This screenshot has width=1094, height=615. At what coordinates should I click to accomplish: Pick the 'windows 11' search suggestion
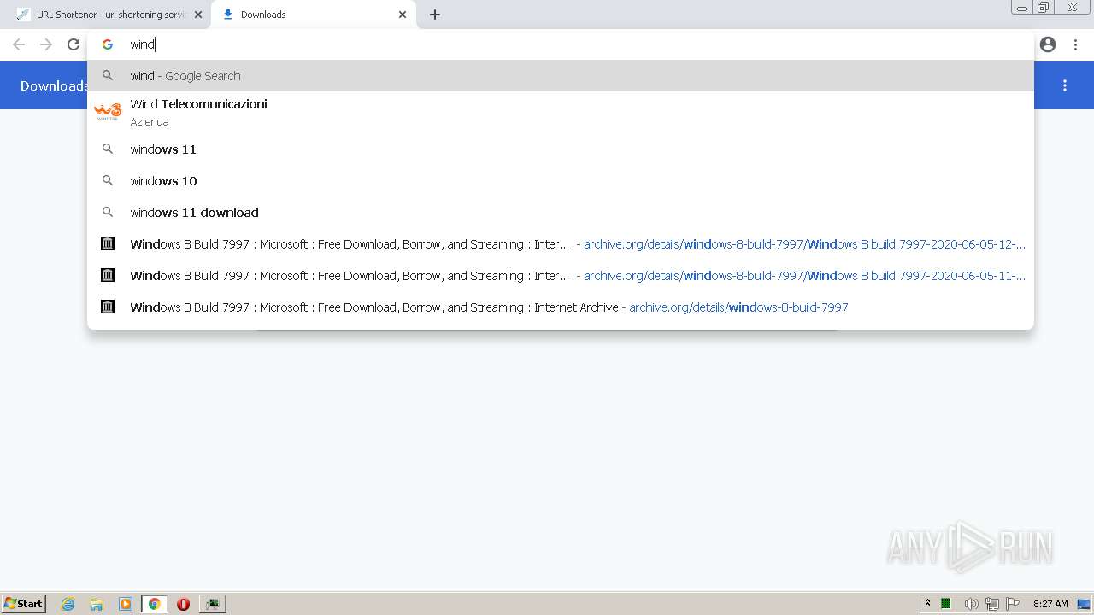point(560,149)
